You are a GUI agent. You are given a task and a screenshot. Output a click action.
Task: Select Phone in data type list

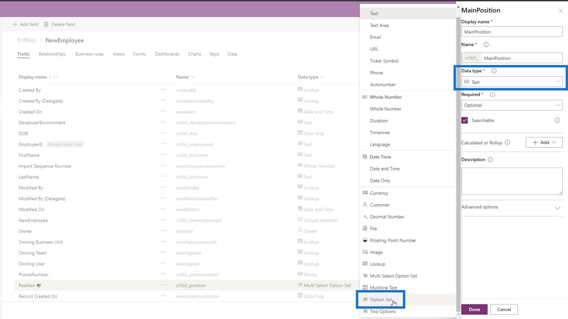(408, 73)
